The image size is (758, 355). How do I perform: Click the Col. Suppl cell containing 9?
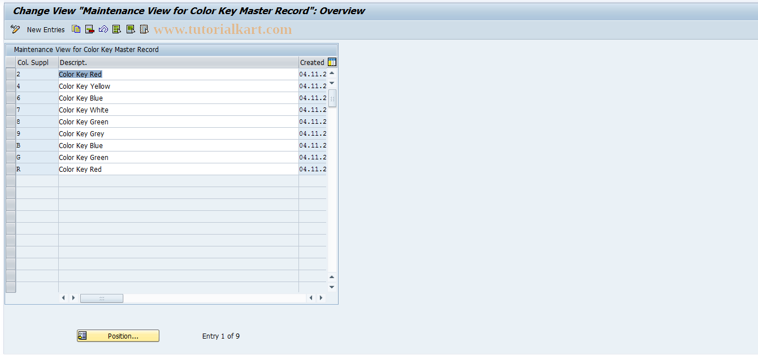point(37,133)
